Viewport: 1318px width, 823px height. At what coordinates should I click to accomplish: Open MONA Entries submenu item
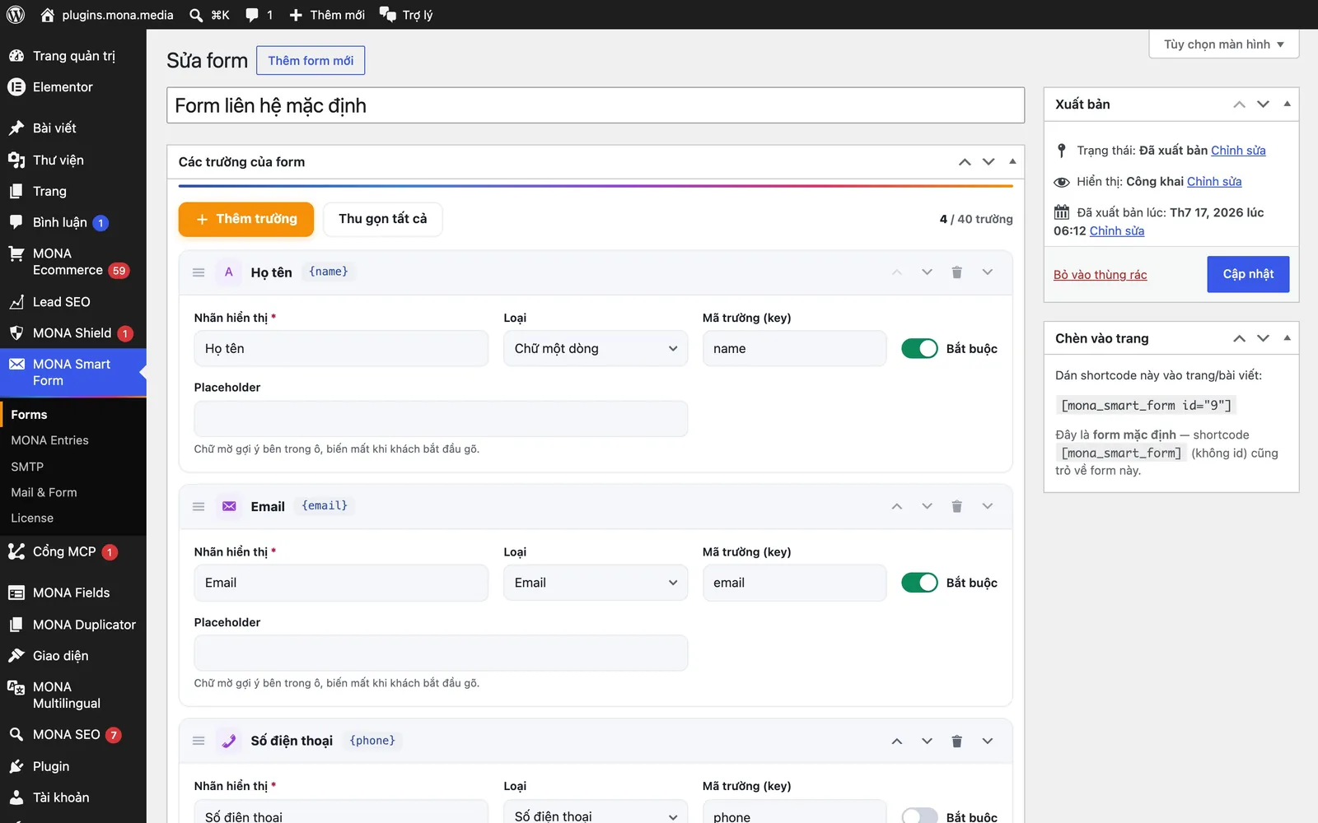pyautogui.click(x=49, y=440)
